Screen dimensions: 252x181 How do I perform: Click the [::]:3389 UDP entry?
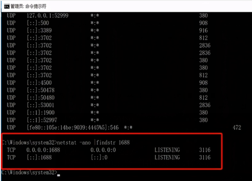[39, 30]
